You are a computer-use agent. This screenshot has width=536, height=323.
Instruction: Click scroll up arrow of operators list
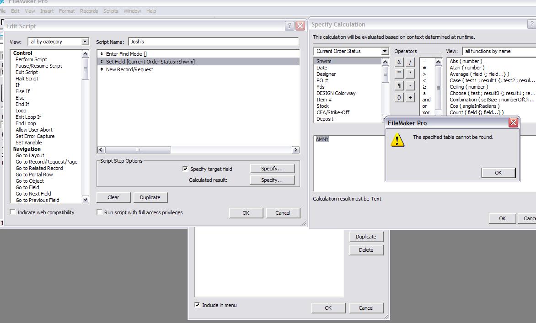[438, 62]
